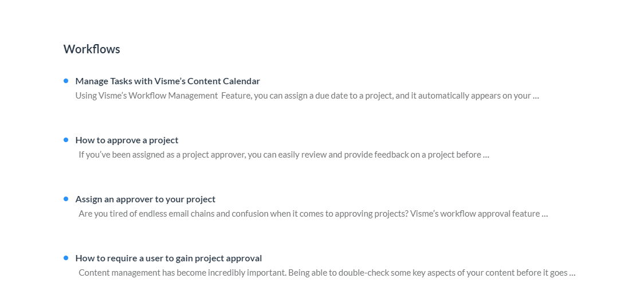Image resolution: width=620 pixels, height=294 pixels.
Task: Click the ellipsis after 'workflow approval feature'
Action: click(x=545, y=214)
